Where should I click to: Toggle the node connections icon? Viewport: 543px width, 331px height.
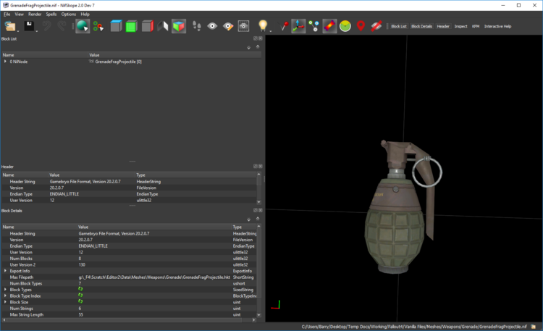pos(313,26)
